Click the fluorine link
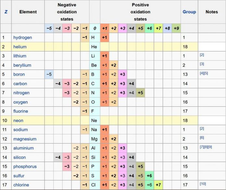 [20, 111]
